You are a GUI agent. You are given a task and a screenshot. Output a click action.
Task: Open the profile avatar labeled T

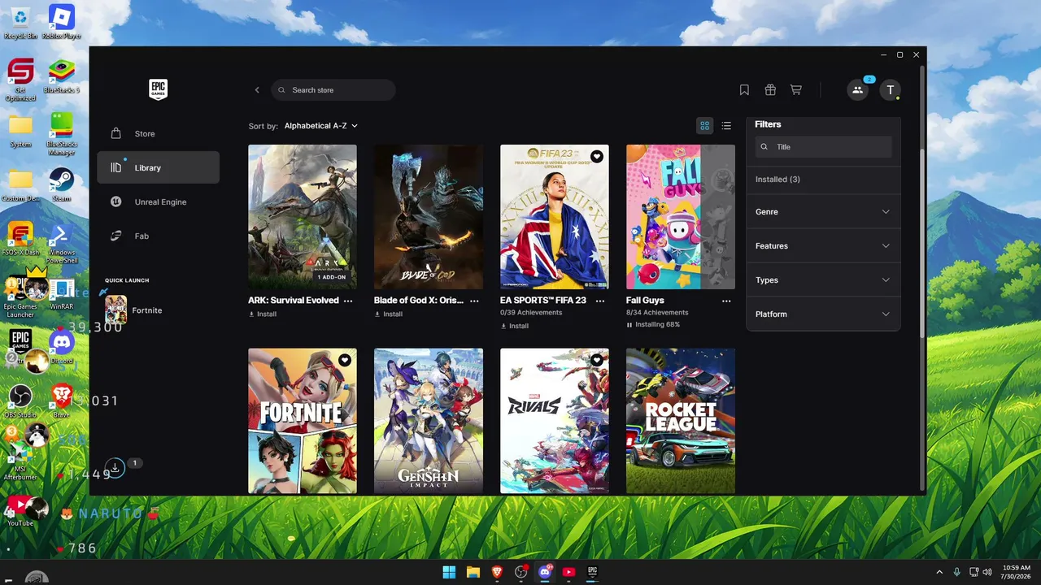coord(891,90)
